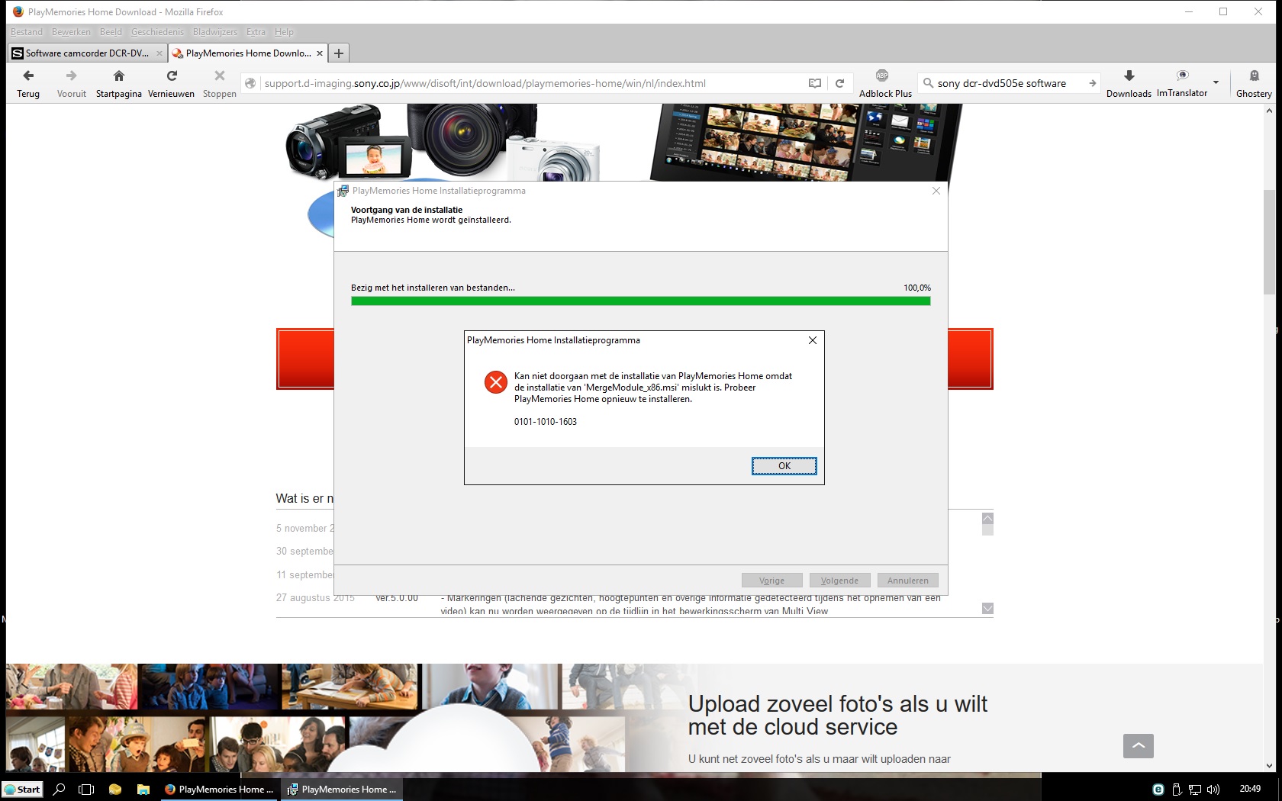Open the Bestand menu
Image resolution: width=1282 pixels, height=801 pixels.
point(27,32)
